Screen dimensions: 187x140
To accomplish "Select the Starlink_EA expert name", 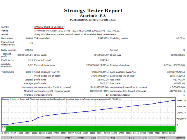I will (x=93, y=16).
